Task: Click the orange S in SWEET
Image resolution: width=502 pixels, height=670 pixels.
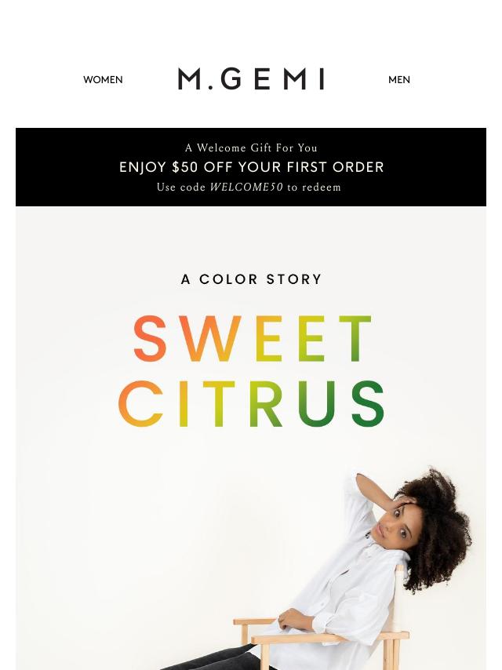Action: [x=150, y=338]
